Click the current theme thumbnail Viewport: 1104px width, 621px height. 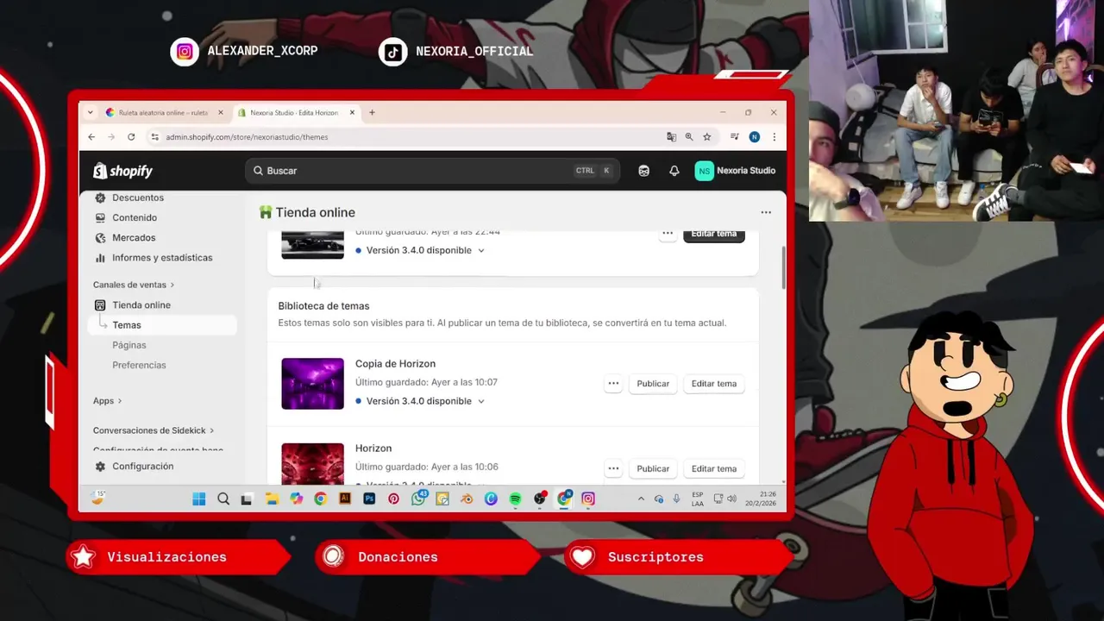[312, 245]
